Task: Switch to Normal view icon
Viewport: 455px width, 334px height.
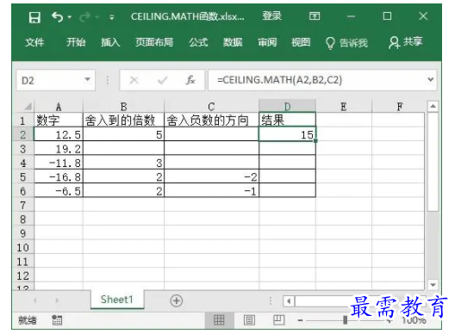Action: 219,320
